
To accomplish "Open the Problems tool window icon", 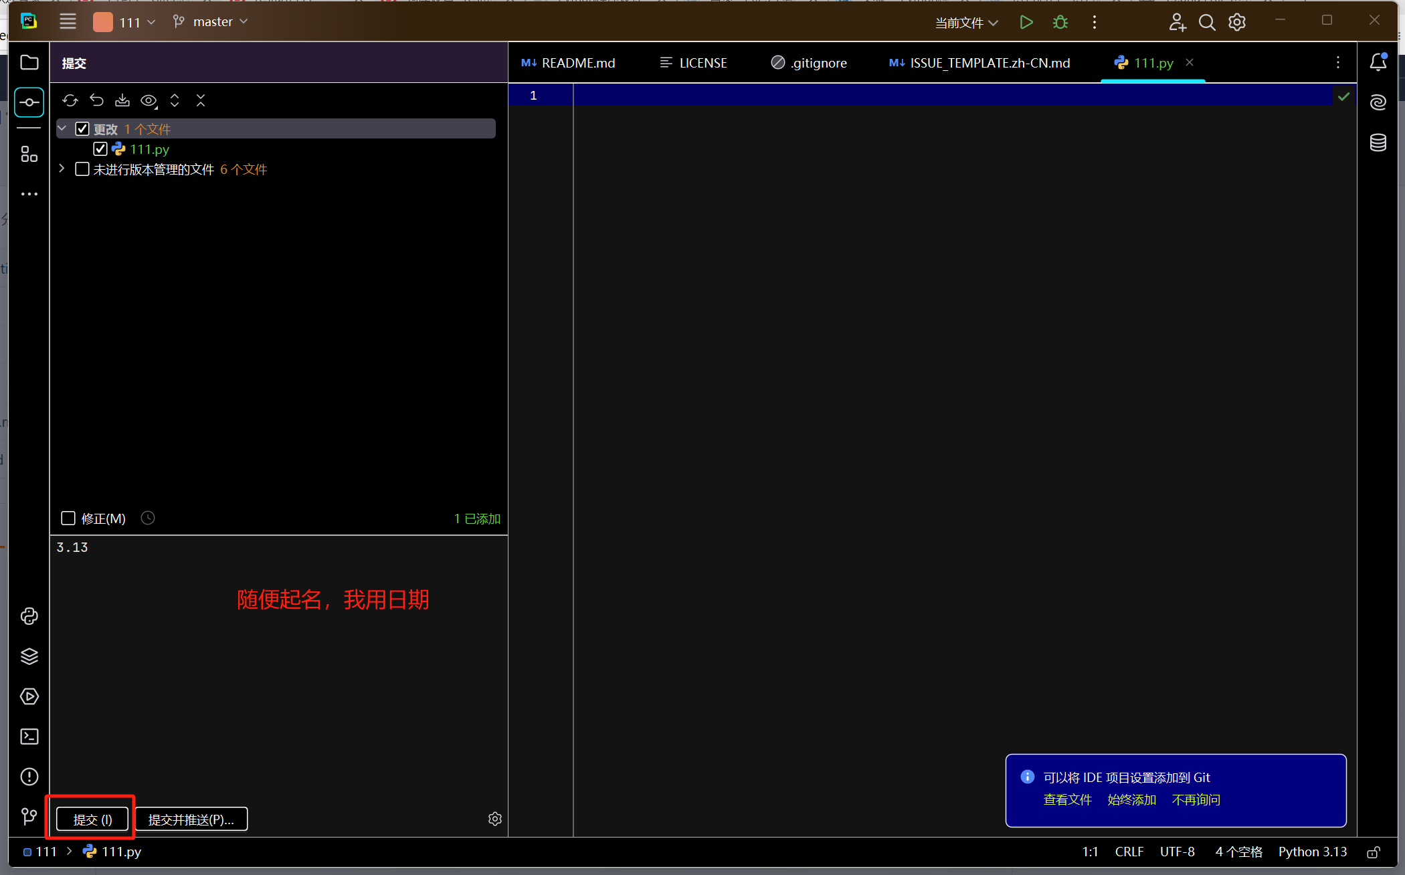I will (29, 777).
